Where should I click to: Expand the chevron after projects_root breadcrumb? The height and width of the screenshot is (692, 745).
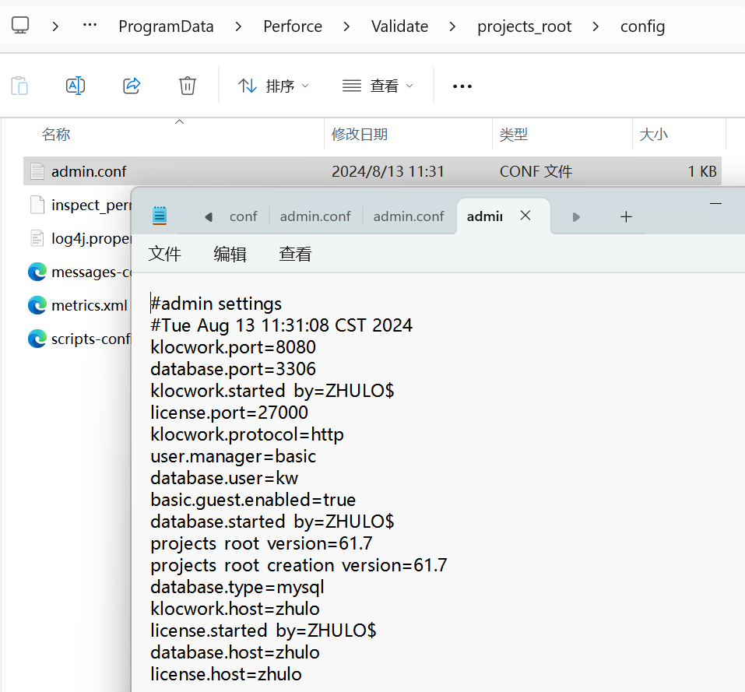(596, 26)
